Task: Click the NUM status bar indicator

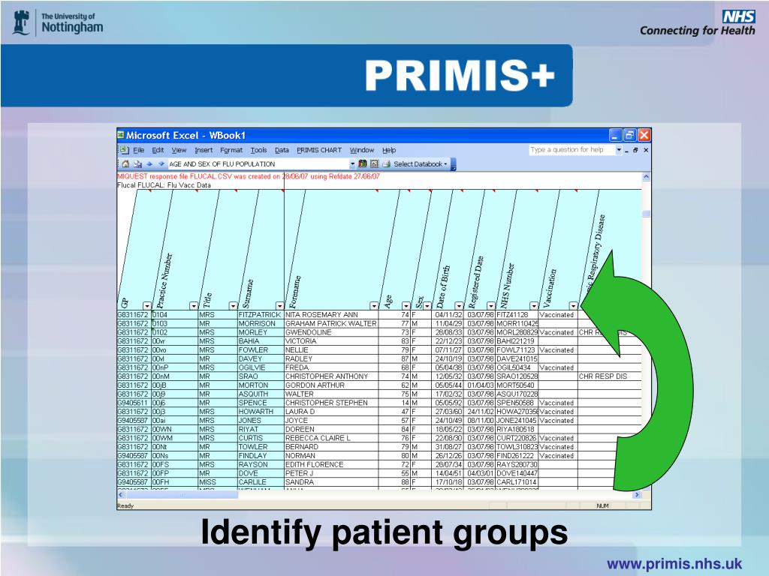Action: [x=603, y=506]
